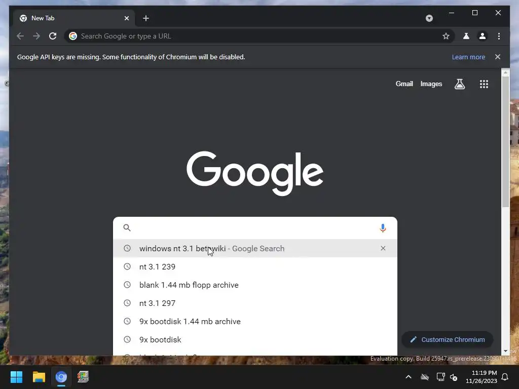Open the network status tray icon
Viewport: 519px width, 389px height.
[x=440, y=377]
